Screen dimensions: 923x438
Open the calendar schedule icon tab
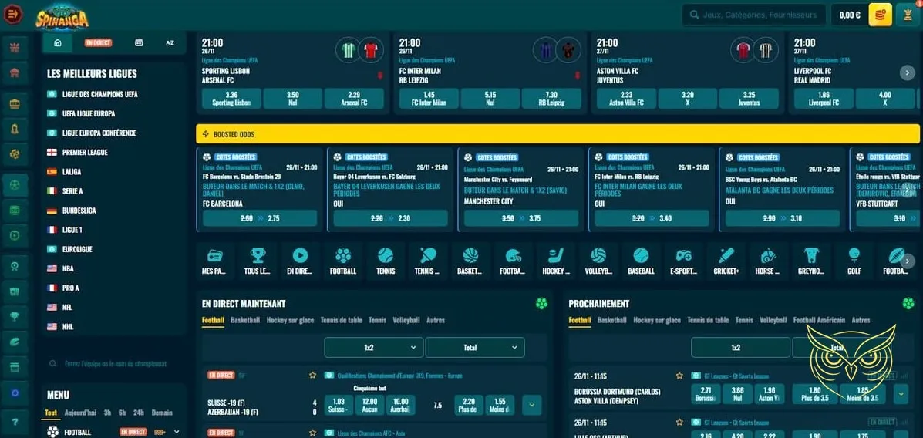(138, 43)
